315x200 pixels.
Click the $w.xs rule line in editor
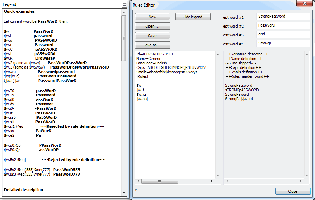coord(141,94)
